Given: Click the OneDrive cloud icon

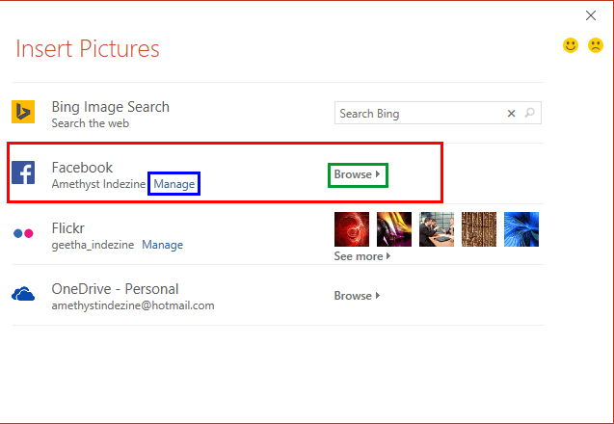Looking at the screenshot, I should [x=23, y=294].
